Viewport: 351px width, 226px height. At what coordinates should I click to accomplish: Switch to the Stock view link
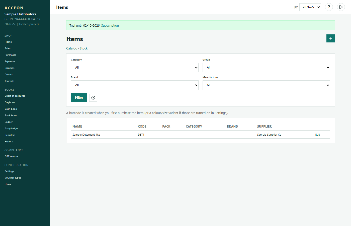pos(83,48)
